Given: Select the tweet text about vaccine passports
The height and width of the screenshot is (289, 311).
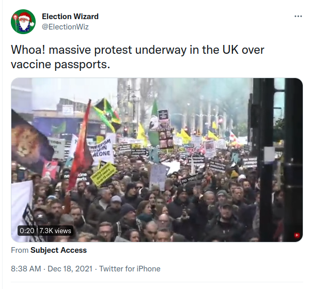Looking at the screenshot, I should 137,57.
